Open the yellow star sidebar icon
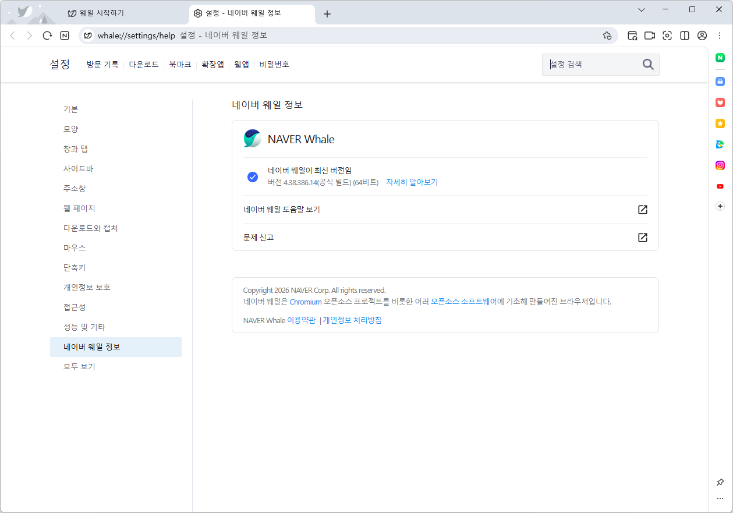733x513 pixels. (720, 123)
